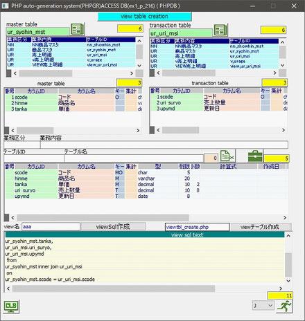Click the viewtbl_create.php field
This screenshot has height=321, width=305.
(x=197, y=227)
